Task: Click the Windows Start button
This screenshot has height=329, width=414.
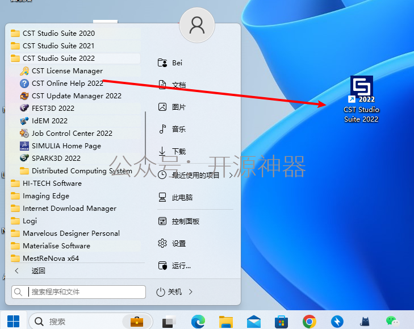Action: (x=13, y=322)
